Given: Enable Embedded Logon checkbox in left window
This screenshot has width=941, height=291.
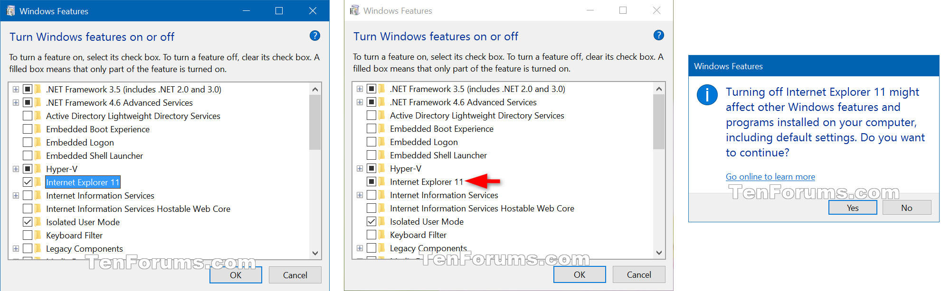Looking at the screenshot, I should pos(28,142).
